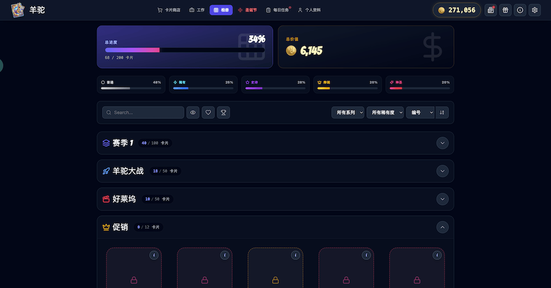
Task: Click info icon on first locked 促销 card
Action: point(154,255)
